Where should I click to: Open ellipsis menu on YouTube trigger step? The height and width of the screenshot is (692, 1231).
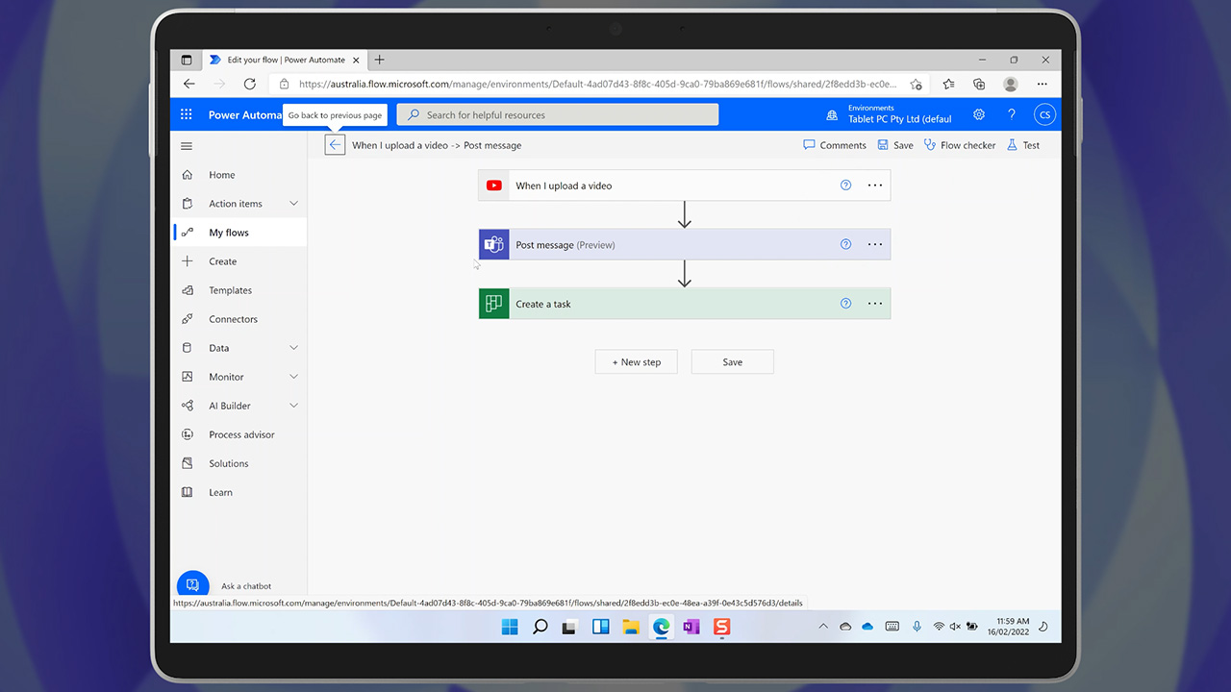(x=875, y=185)
